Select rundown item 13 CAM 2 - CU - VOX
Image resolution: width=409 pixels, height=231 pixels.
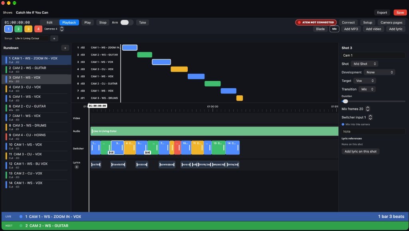(x=36, y=175)
